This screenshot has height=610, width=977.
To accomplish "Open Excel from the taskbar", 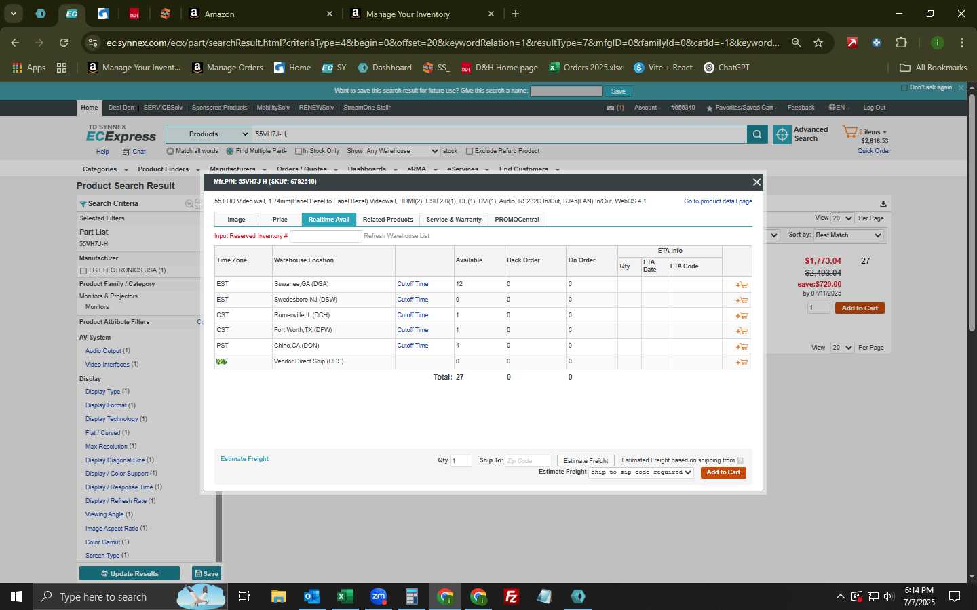I will [345, 596].
